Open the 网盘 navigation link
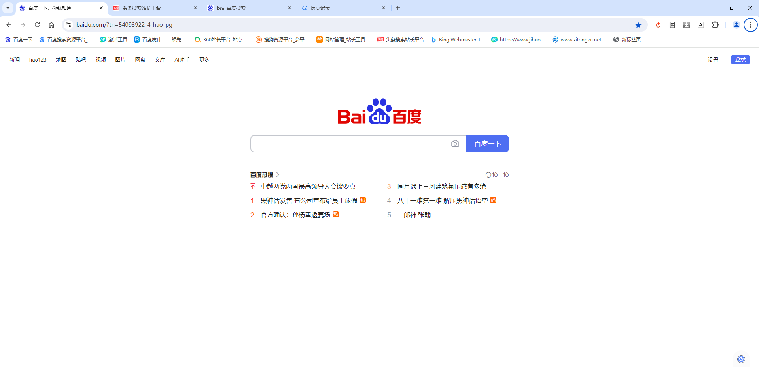Viewport: 759px width, 367px height. click(140, 60)
